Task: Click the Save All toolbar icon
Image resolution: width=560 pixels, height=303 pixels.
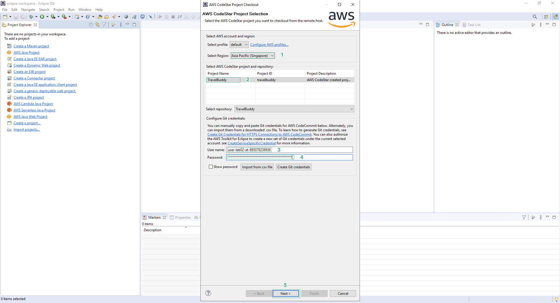Action: coord(22,17)
